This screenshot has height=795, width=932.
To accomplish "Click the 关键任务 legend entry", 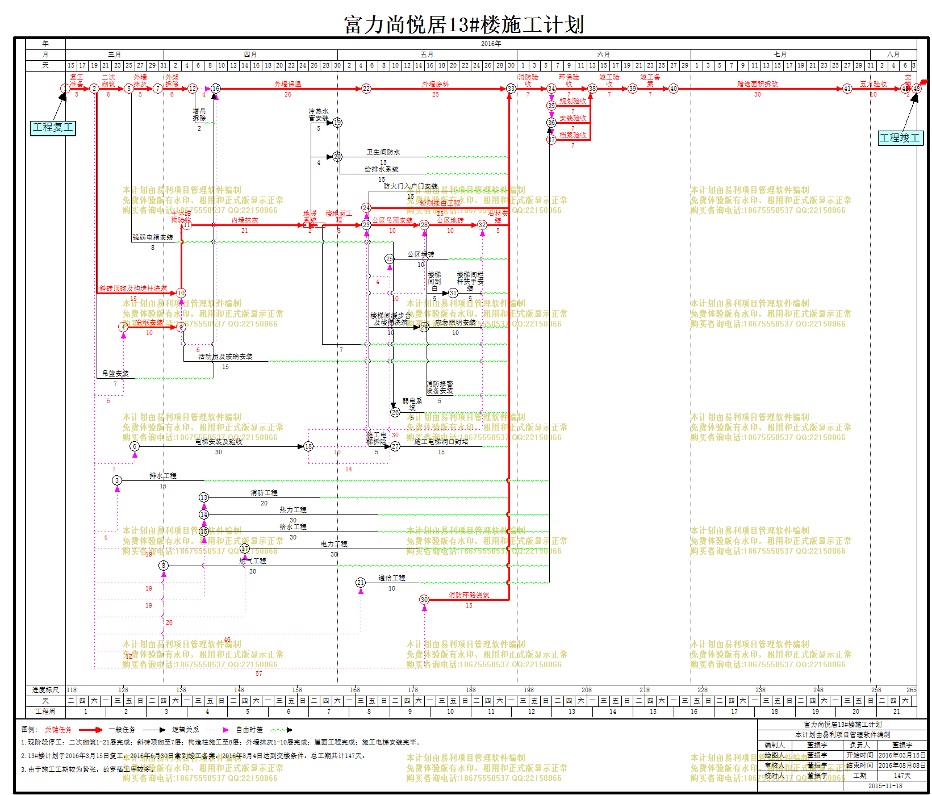I will (58, 730).
